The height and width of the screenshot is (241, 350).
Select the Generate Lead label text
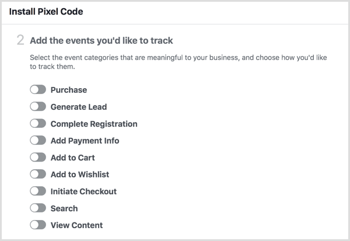(x=79, y=107)
